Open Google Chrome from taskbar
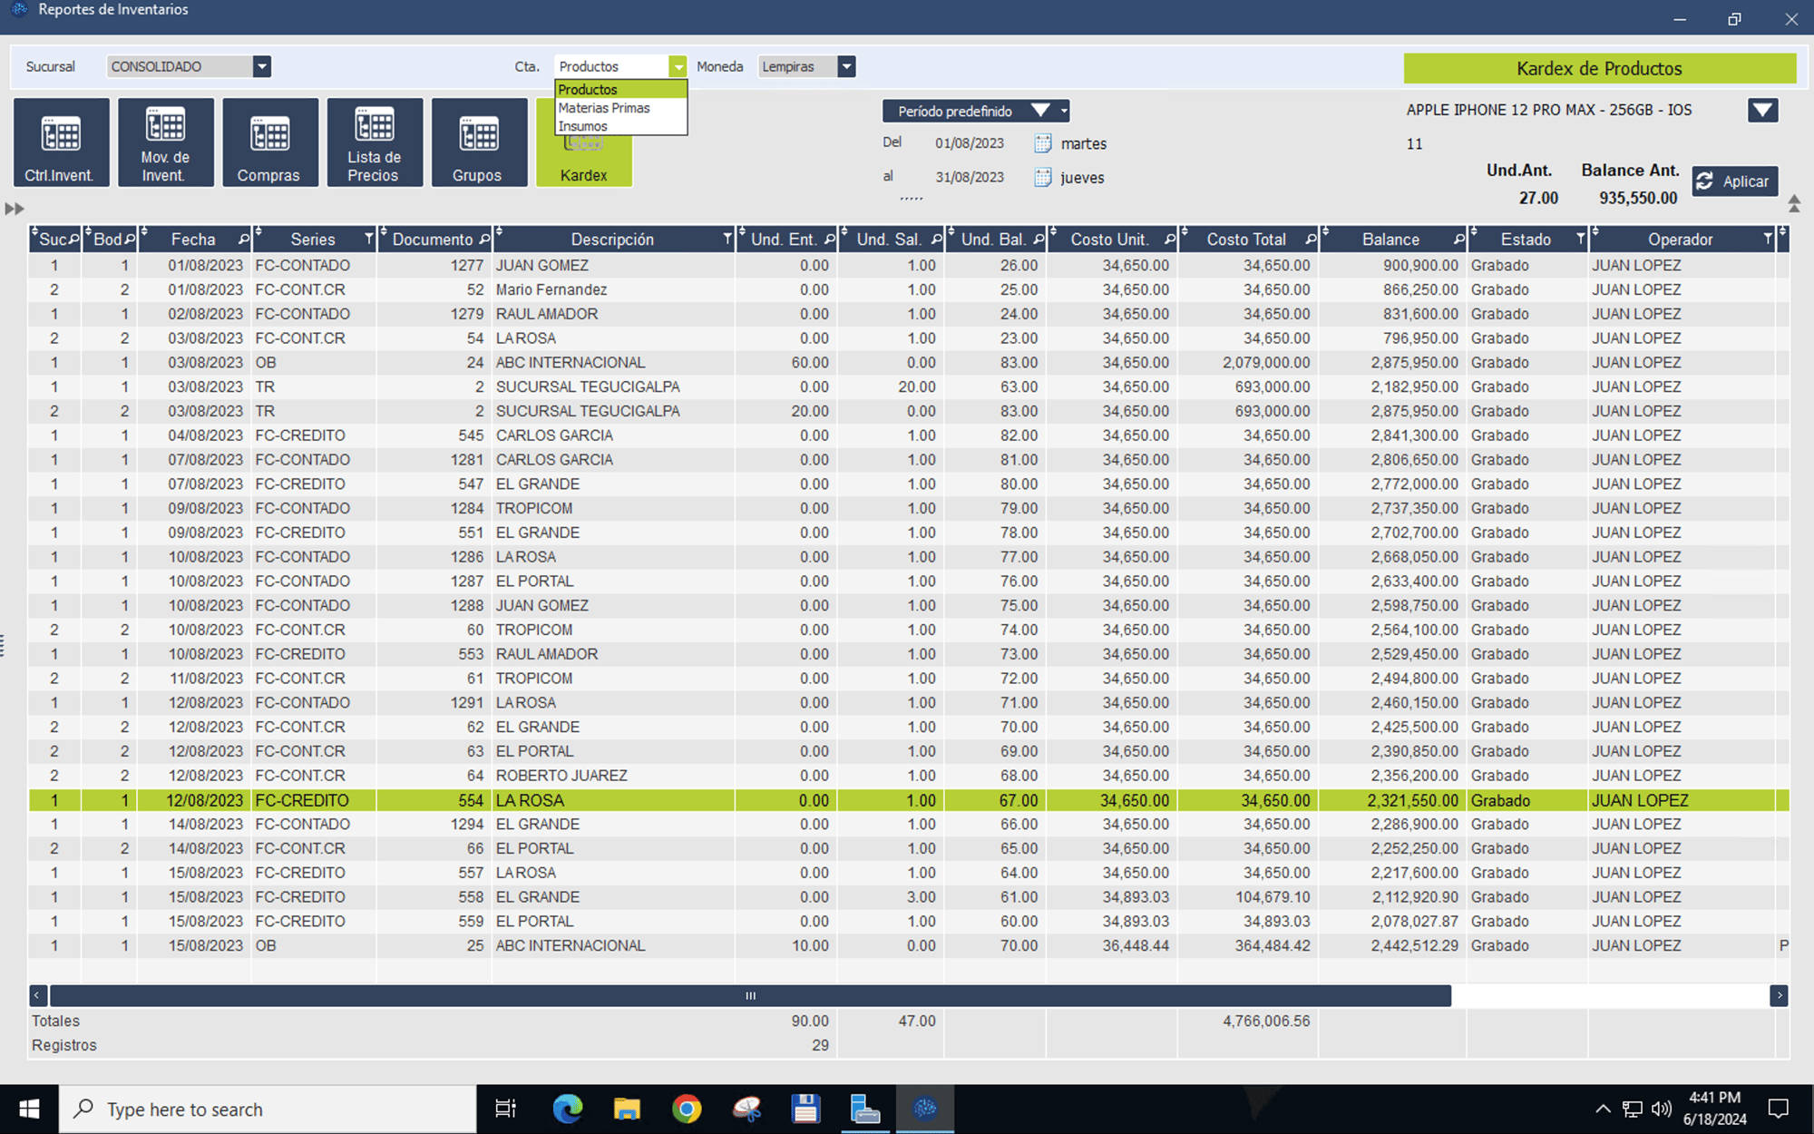The width and height of the screenshot is (1814, 1134). [687, 1109]
